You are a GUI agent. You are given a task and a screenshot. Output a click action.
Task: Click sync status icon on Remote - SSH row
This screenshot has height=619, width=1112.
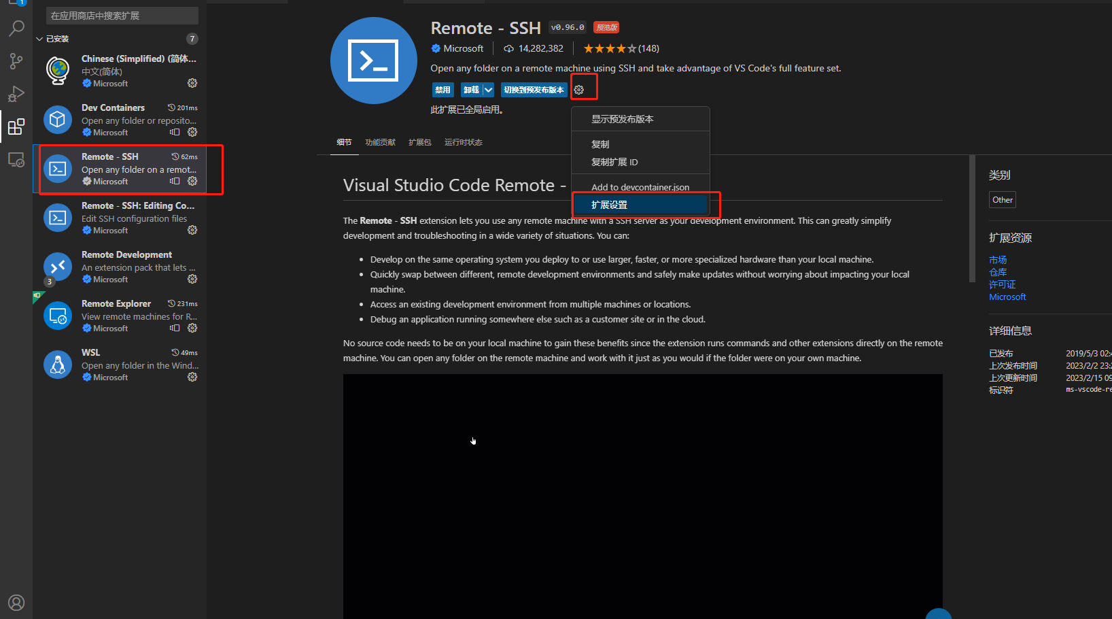(175, 181)
